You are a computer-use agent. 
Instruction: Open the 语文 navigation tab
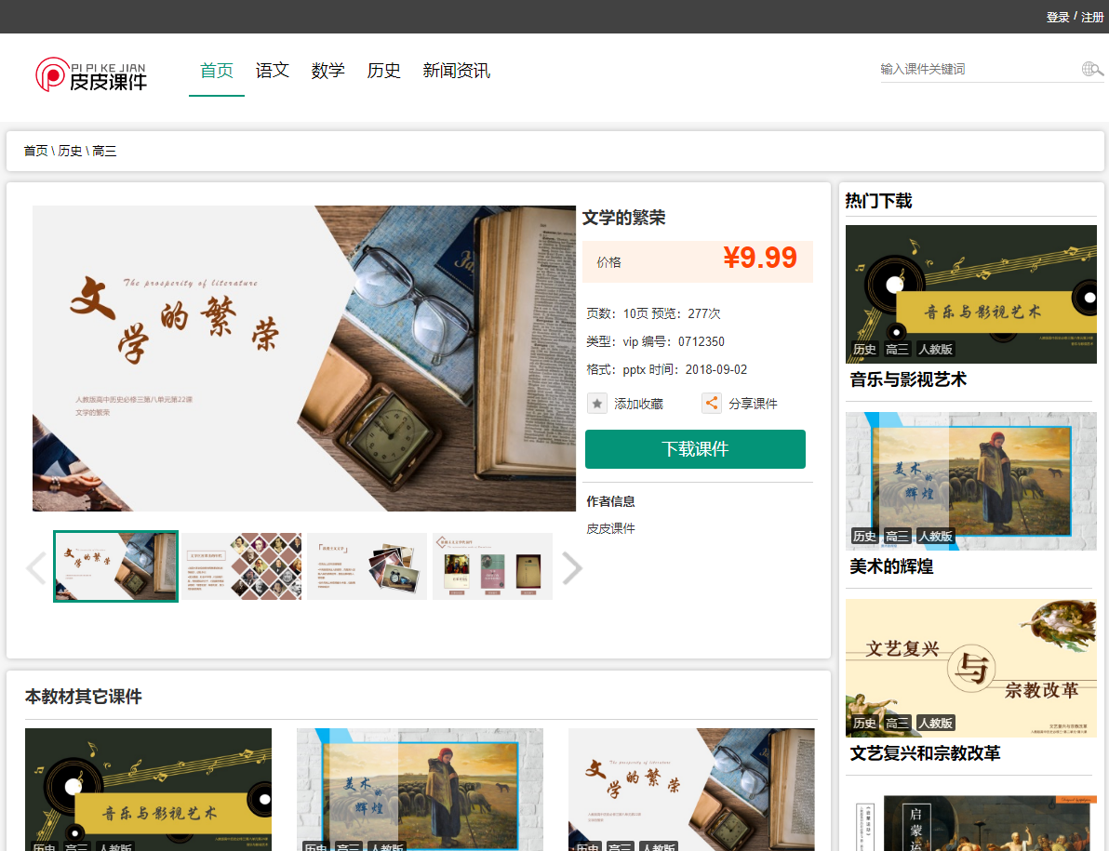pyautogui.click(x=273, y=71)
